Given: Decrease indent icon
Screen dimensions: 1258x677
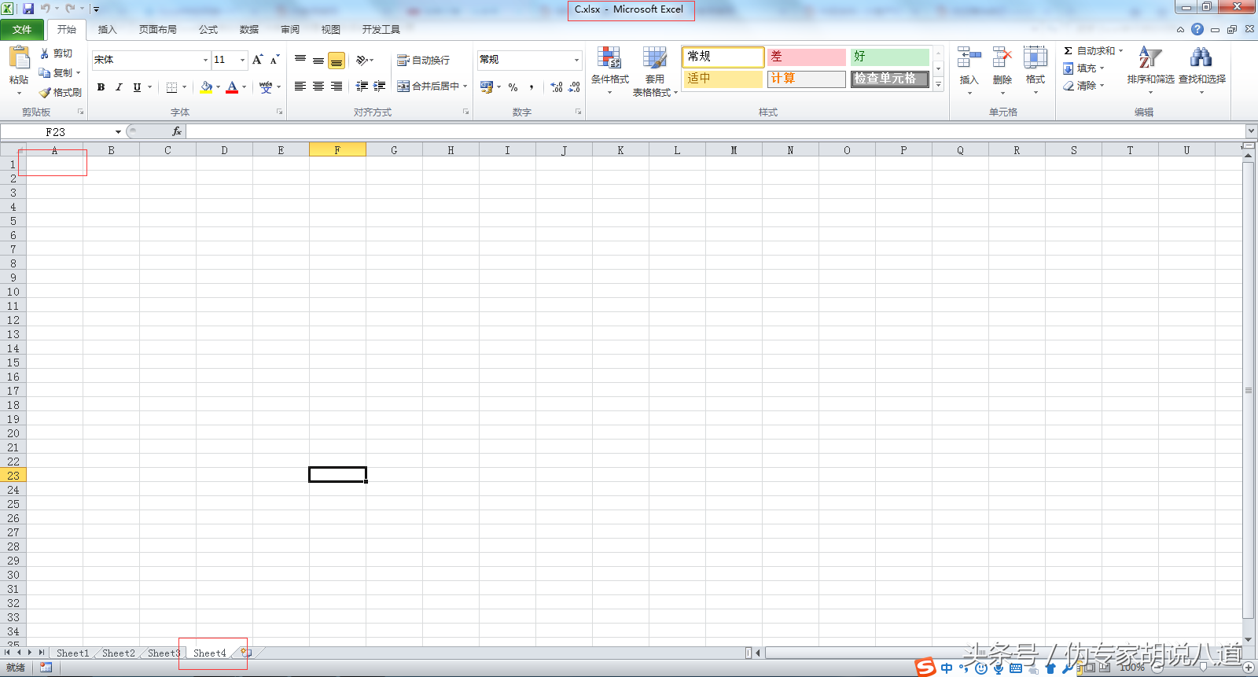Looking at the screenshot, I should tap(362, 86).
